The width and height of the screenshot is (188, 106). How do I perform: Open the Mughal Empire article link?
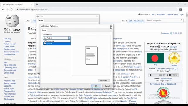click(x=91, y=98)
